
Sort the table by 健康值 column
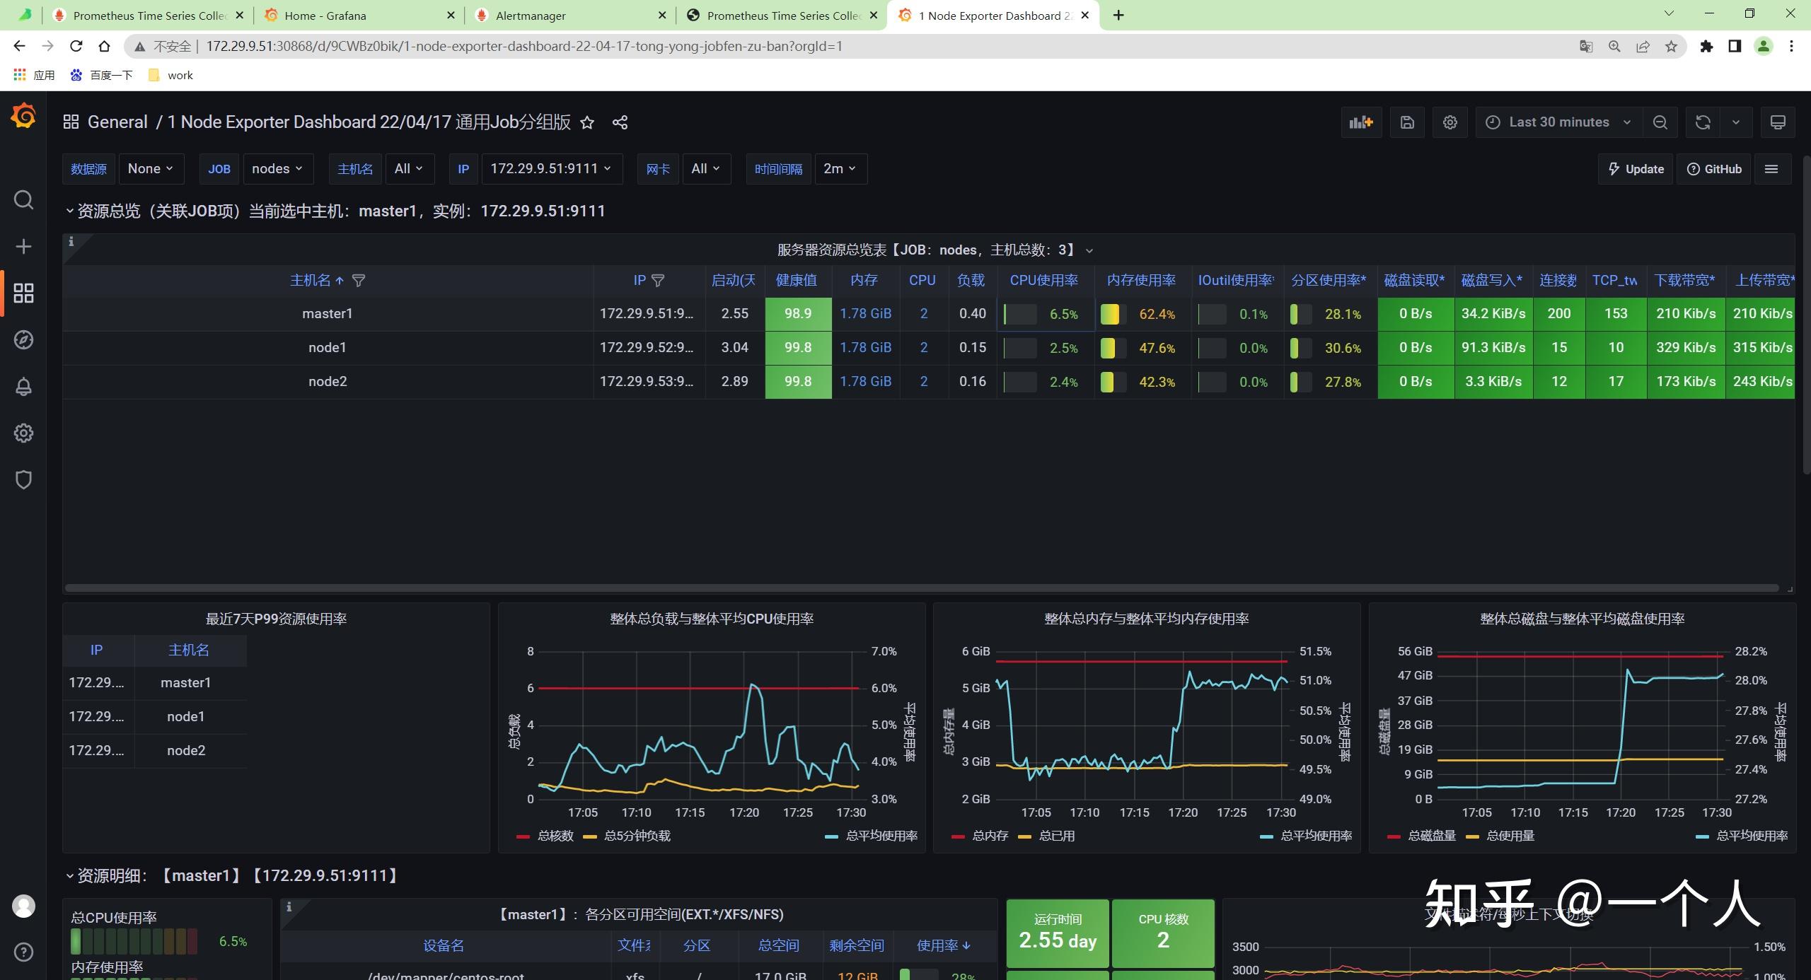(x=797, y=281)
